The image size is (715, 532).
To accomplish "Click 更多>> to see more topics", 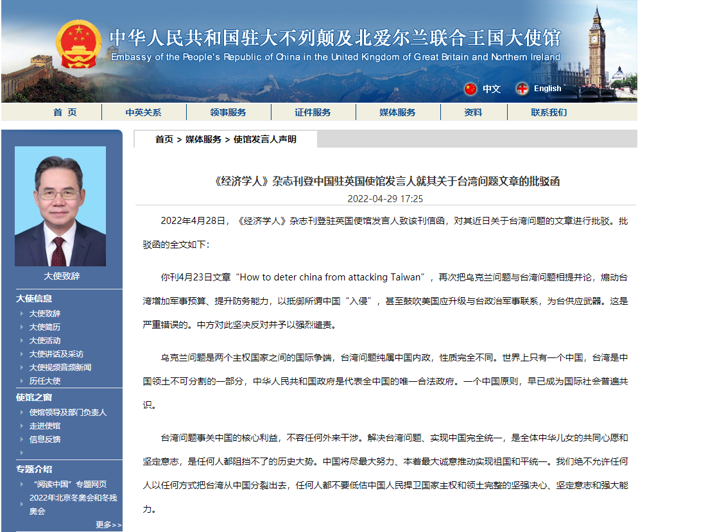I will tap(107, 526).
